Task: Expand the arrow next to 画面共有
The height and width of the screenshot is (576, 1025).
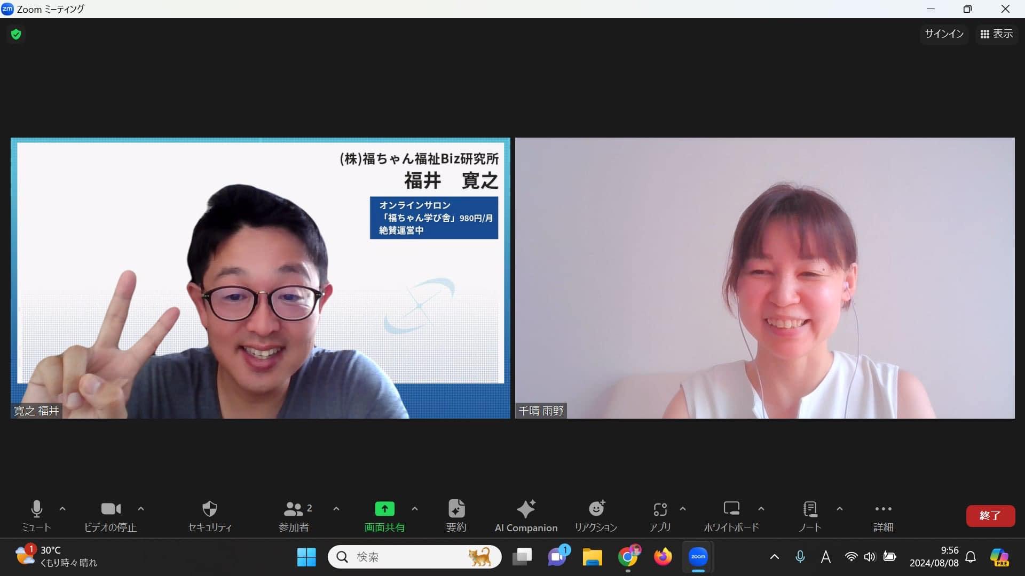Action: click(415, 509)
